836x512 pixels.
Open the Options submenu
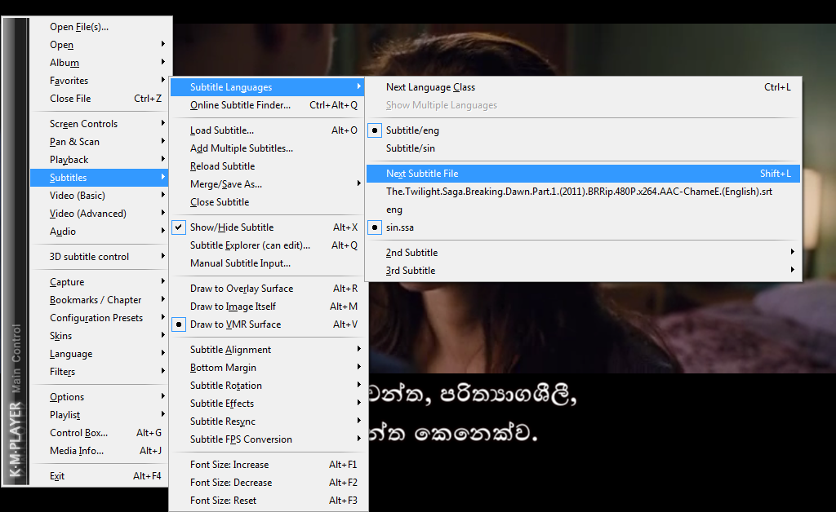(100, 397)
